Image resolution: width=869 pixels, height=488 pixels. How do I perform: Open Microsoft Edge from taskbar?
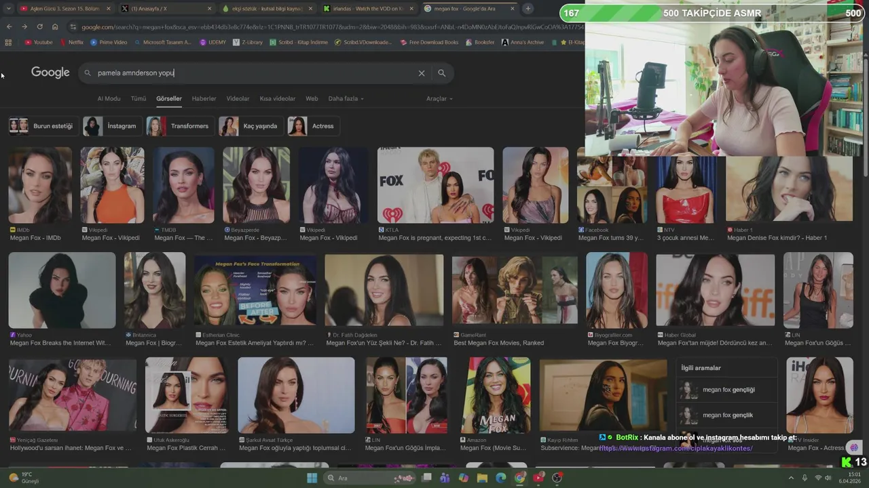[x=500, y=478]
